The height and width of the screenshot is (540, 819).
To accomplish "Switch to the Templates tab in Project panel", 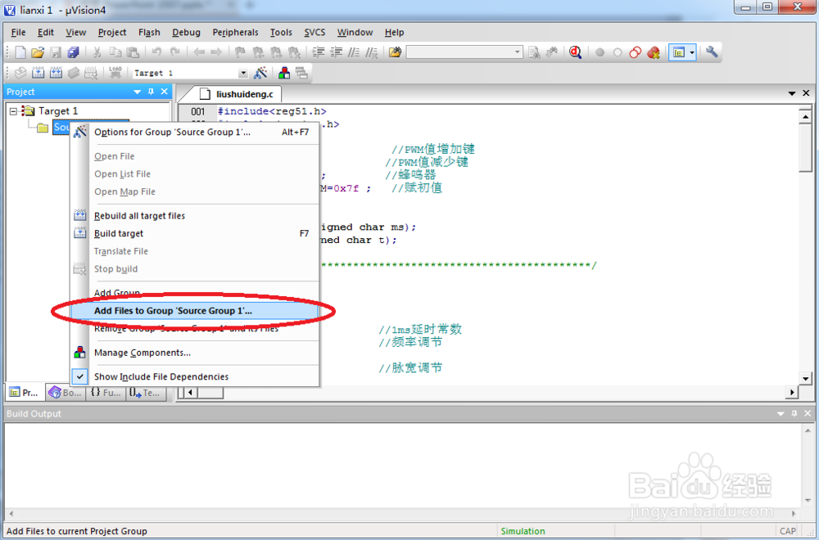I will pyautogui.click(x=146, y=393).
